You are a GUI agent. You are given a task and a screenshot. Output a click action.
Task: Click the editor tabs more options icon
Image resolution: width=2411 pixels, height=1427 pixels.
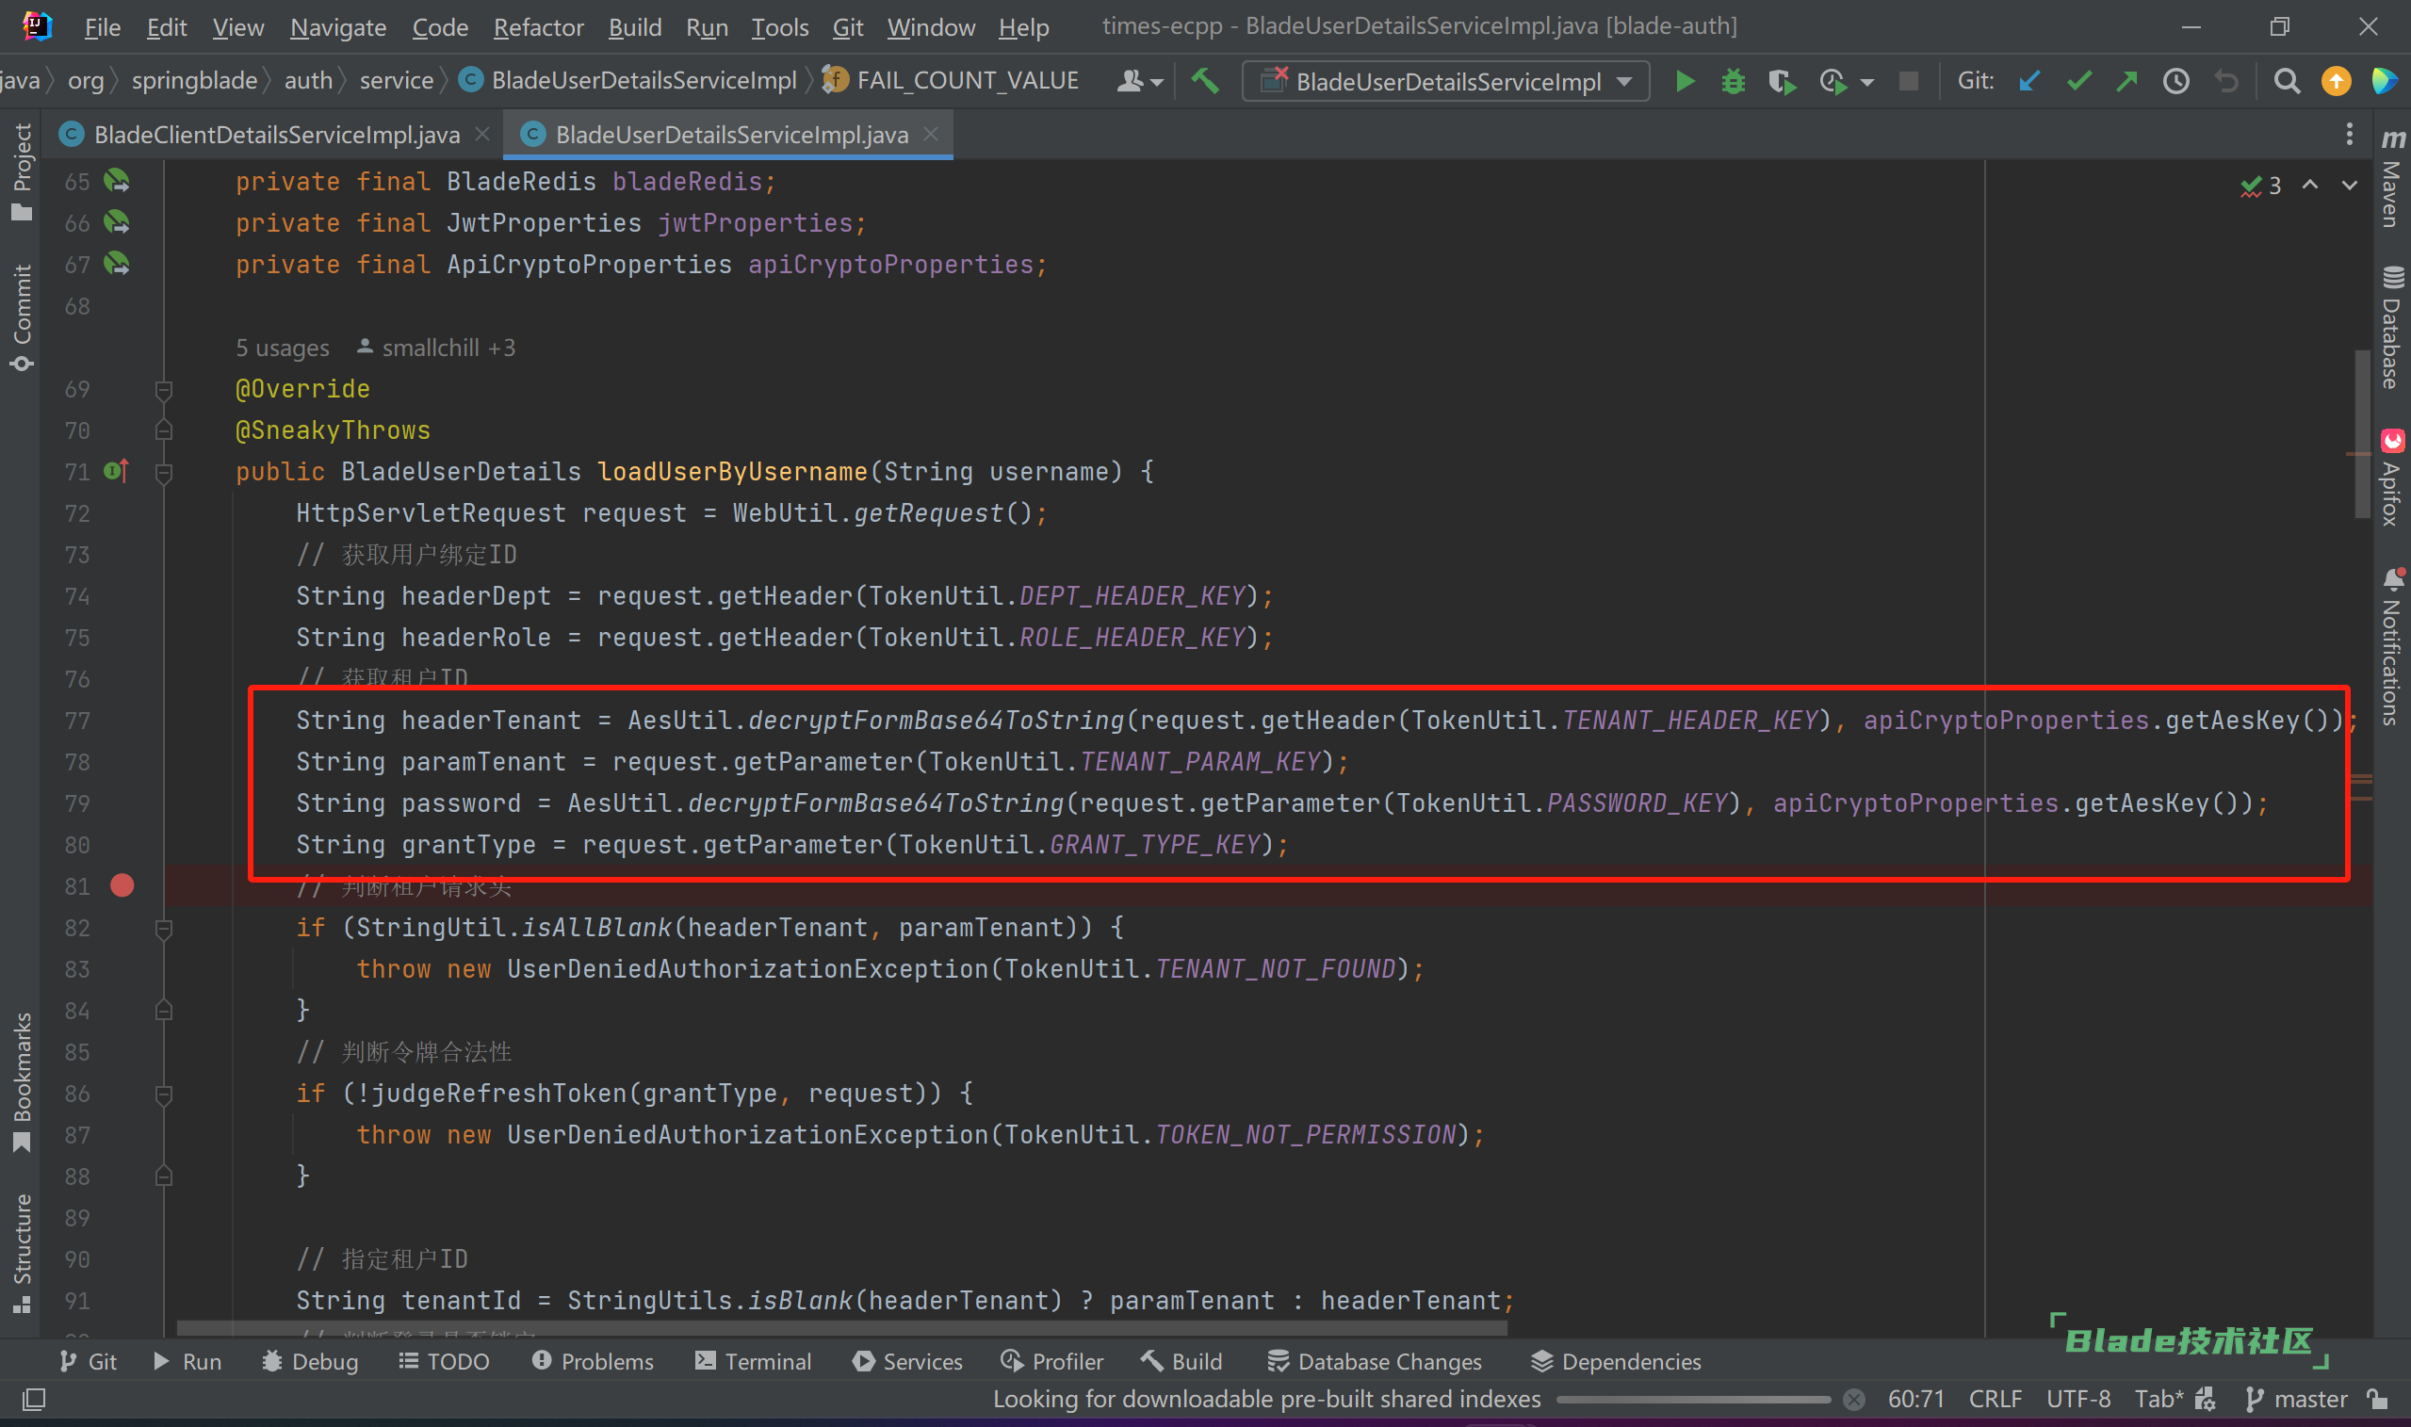[x=2349, y=135]
